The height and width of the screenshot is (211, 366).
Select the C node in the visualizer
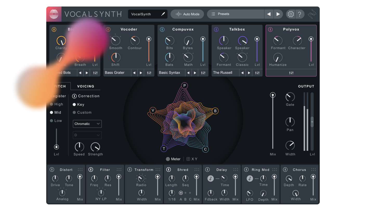[205, 149]
